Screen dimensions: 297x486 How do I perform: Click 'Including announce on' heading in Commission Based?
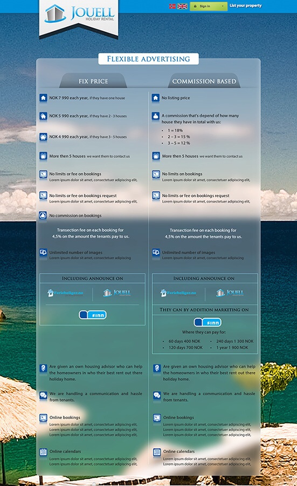click(x=204, y=278)
